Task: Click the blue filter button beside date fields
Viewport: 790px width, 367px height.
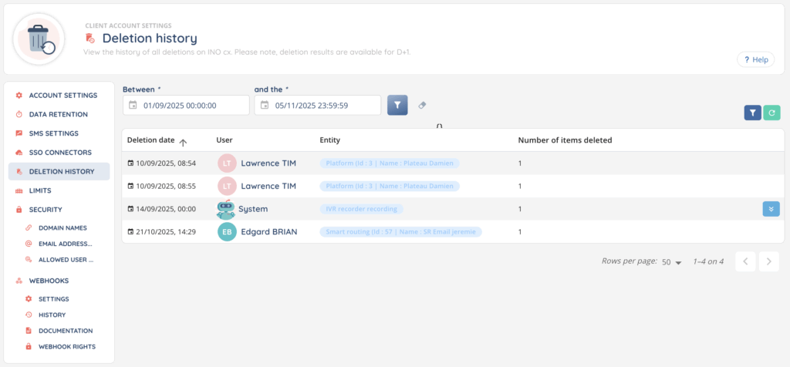Action: (x=397, y=106)
